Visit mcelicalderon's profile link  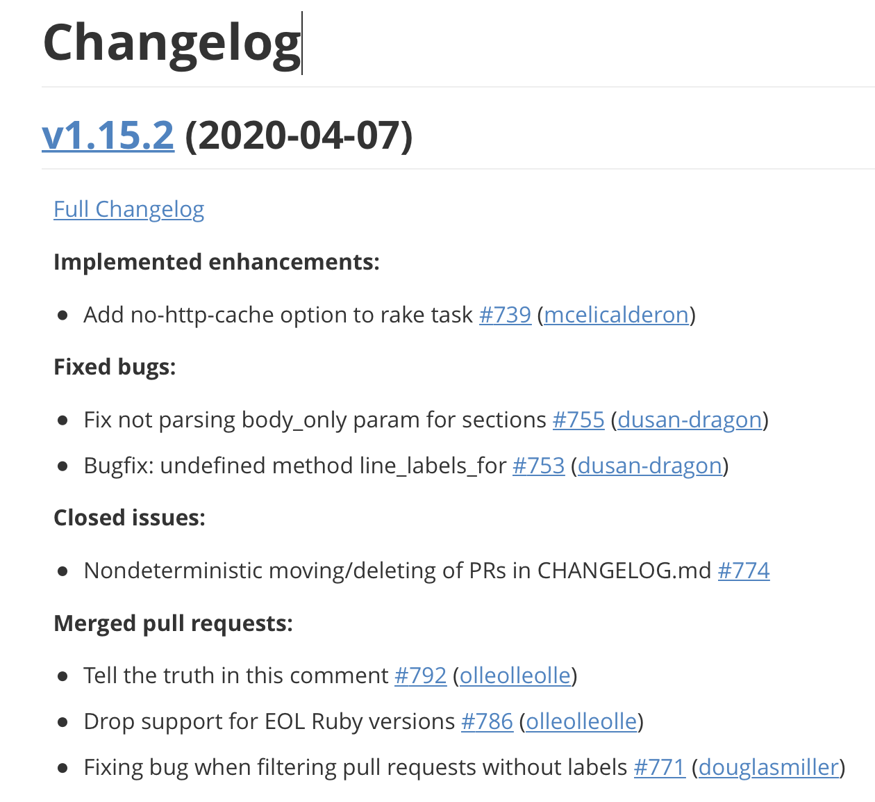coord(616,315)
